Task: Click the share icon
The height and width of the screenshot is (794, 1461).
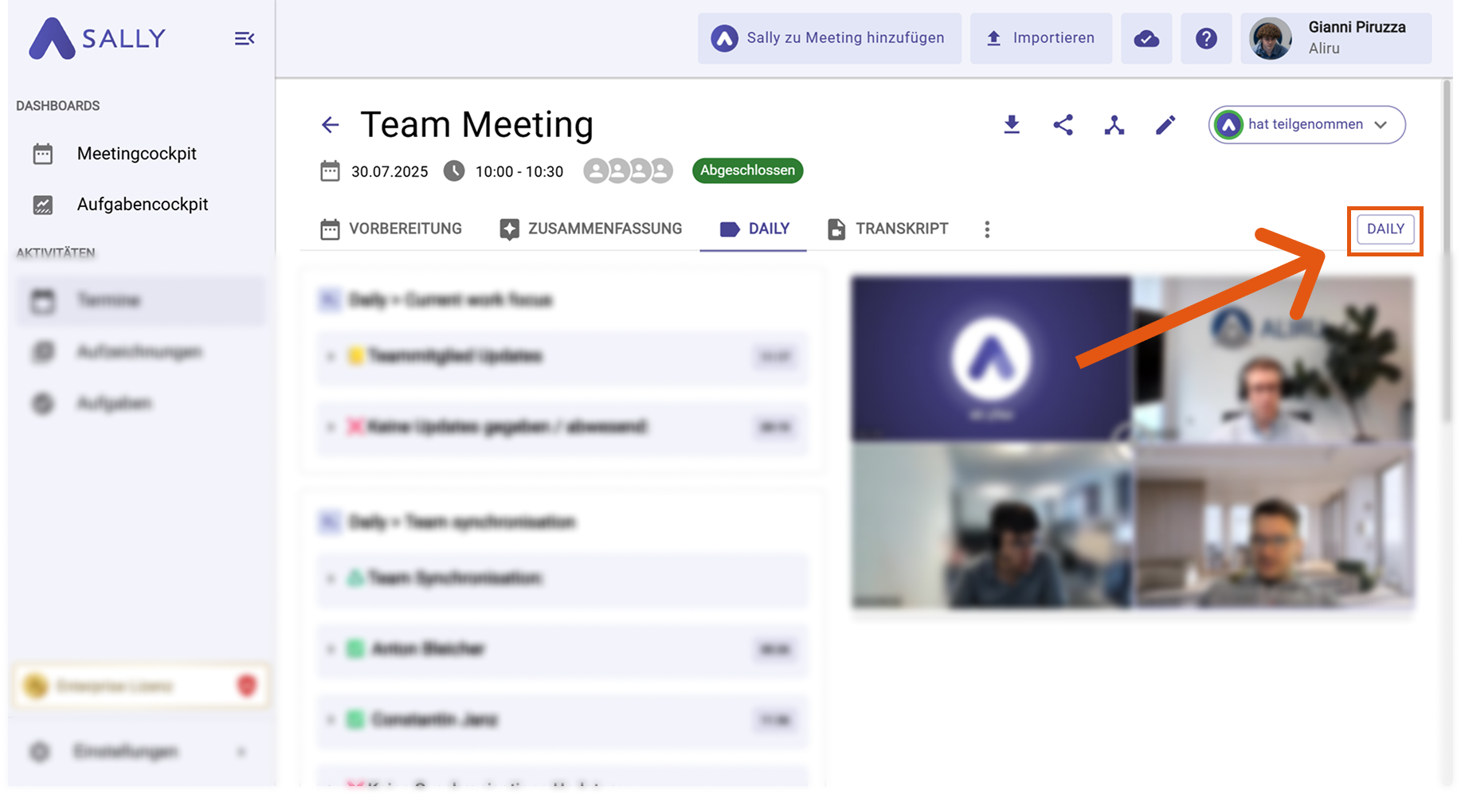Action: 1063,125
